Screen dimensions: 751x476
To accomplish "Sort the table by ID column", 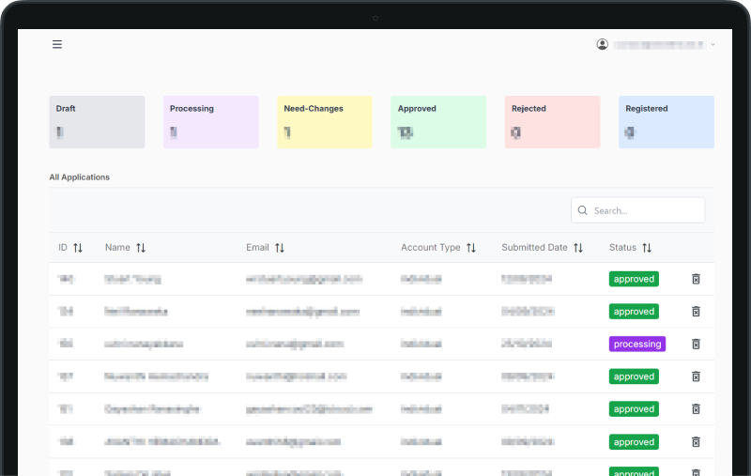I will pyautogui.click(x=78, y=248).
